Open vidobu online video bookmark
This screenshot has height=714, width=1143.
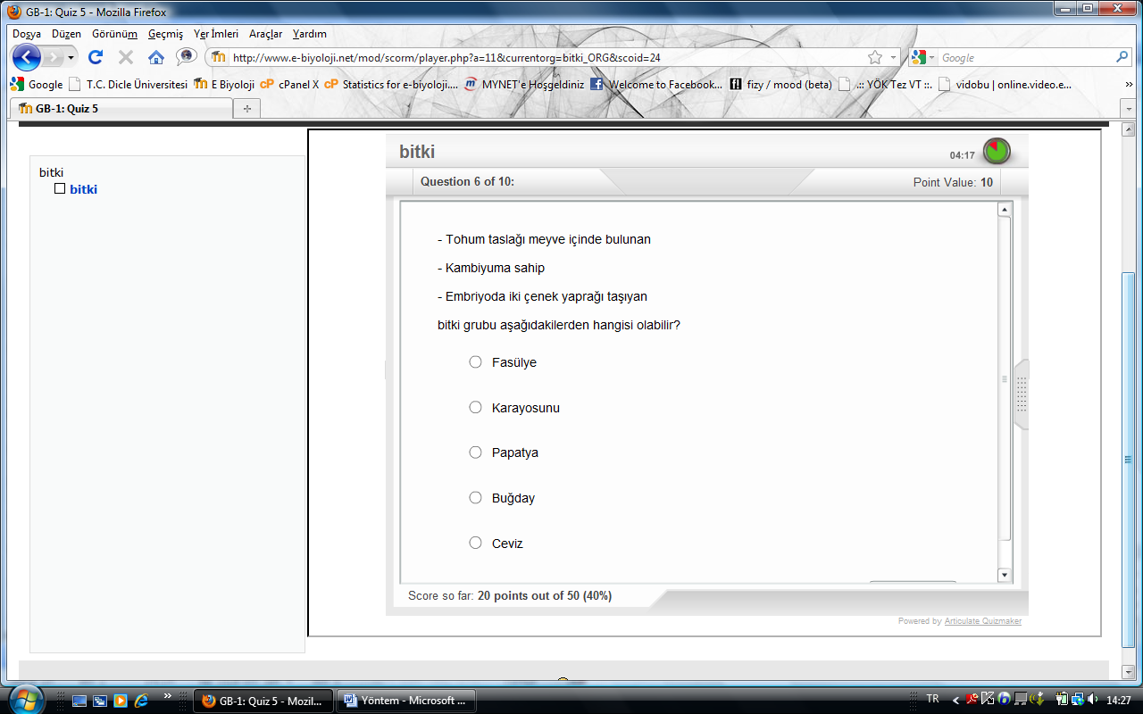tap(1004, 85)
